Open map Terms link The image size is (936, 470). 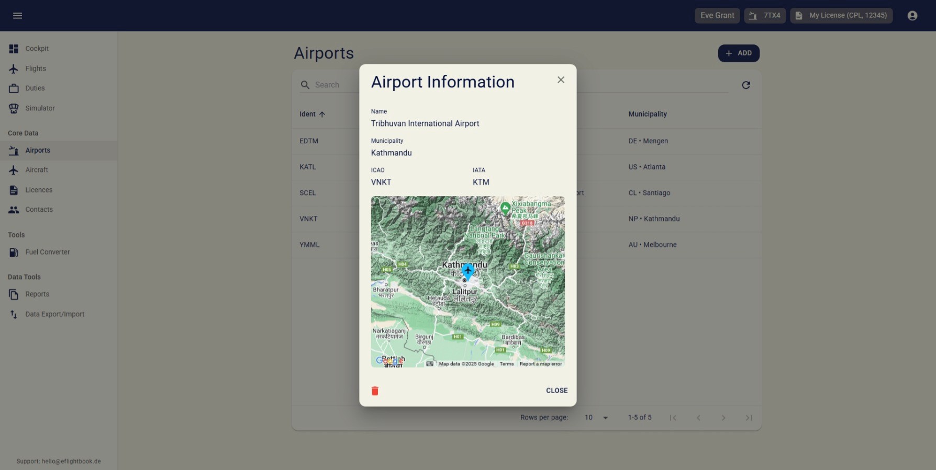(506, 364)
